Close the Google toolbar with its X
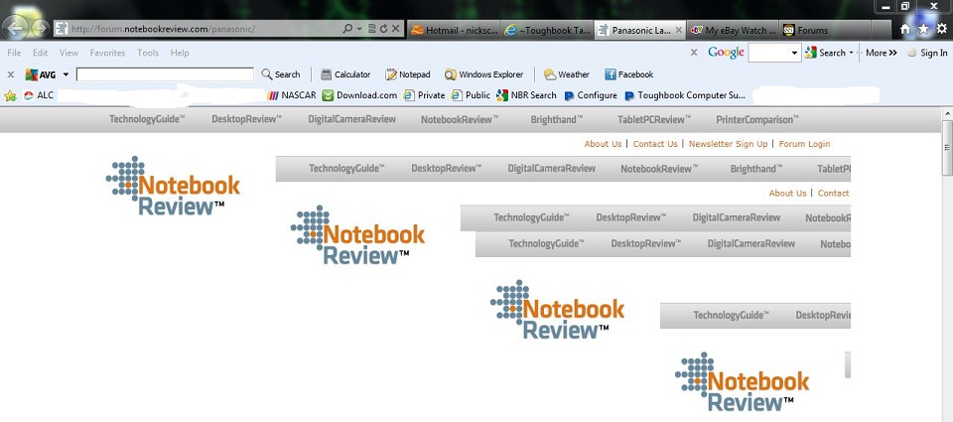This screenshot has height=422, width=953. coord(694,53)
